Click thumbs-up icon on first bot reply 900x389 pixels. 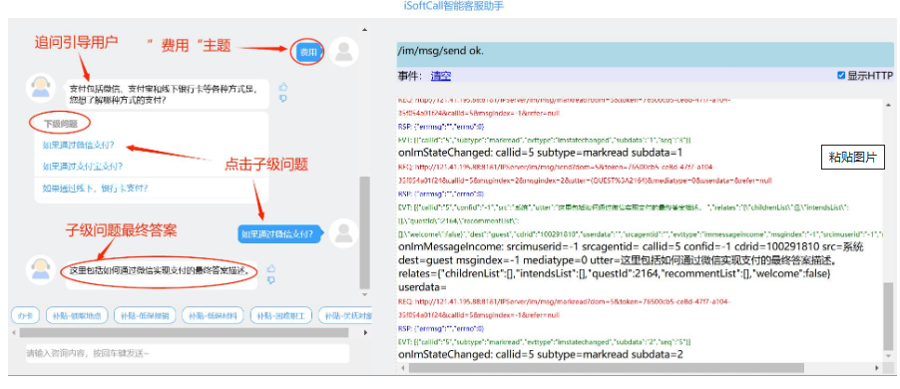[283, 87]
